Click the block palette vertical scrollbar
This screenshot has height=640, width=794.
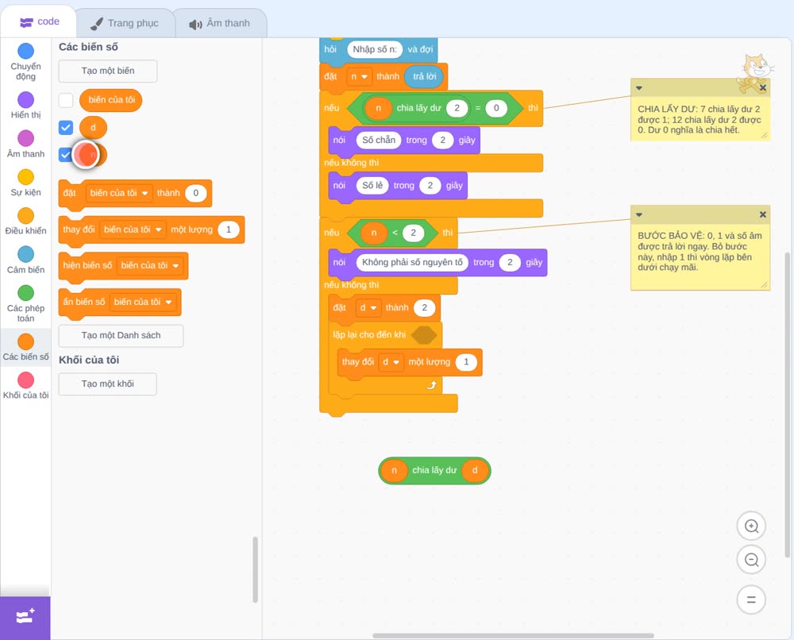click(255, 569)
